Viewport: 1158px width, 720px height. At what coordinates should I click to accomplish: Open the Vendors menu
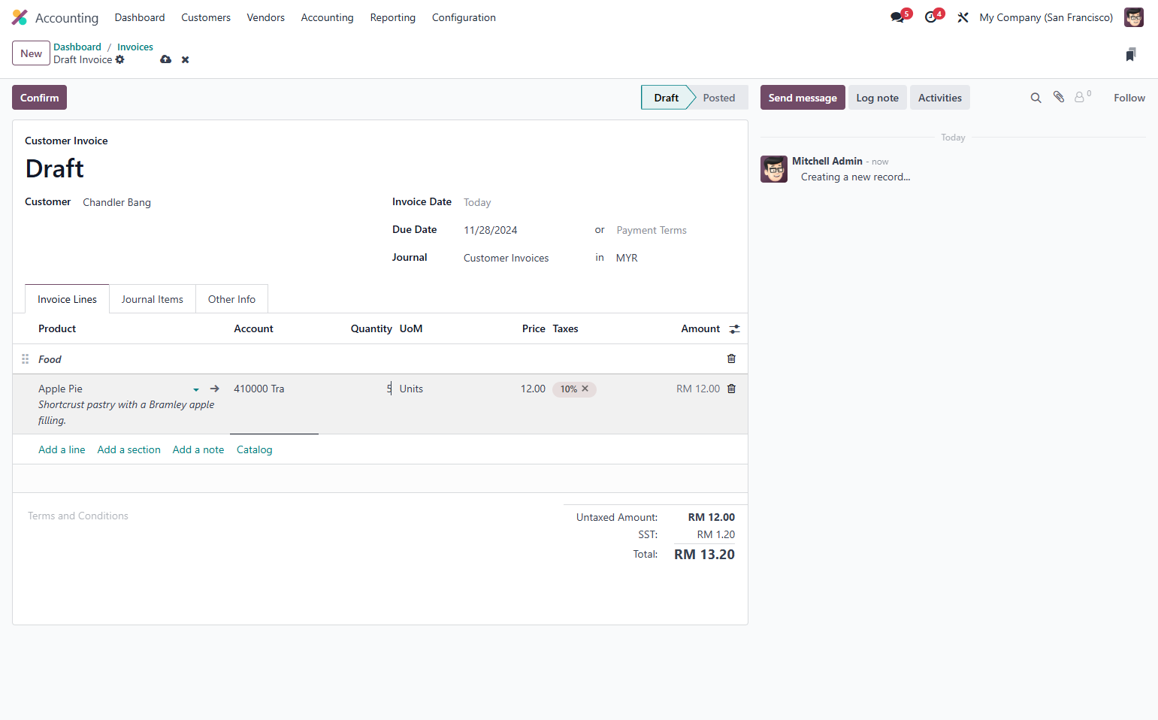click(x=266, y=17)
